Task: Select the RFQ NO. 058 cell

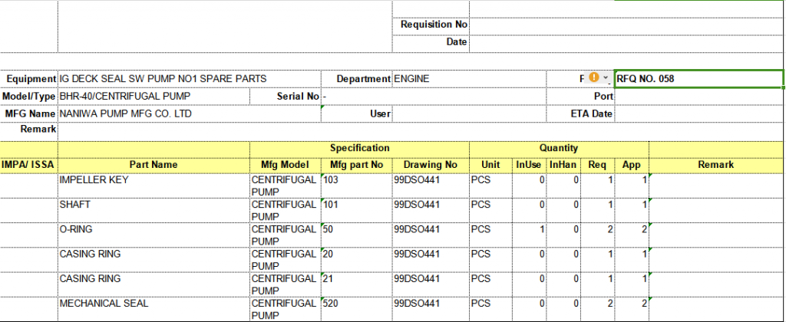Action: (698, 79)
